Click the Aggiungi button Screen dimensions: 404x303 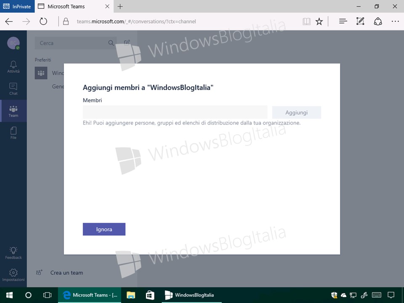[297, 113]
